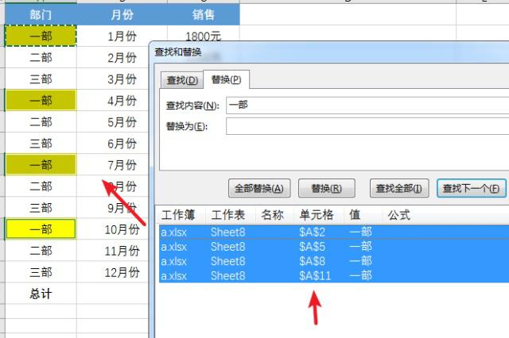
Task: Select the 4月份 cell
Action: coord(113,100)
